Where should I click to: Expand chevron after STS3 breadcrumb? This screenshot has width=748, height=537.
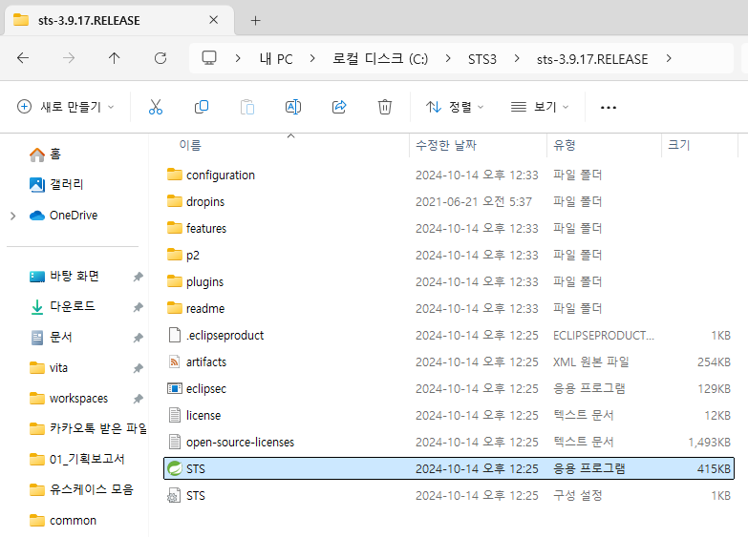coord(517,58)
